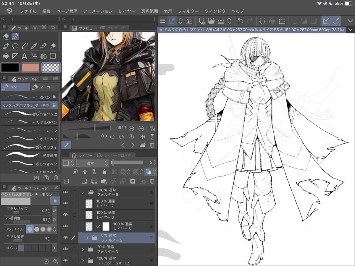The height and width of the screenshot is (266, 355).
Task: Select the Eraser tool
Action: click(x=5, y=36)
